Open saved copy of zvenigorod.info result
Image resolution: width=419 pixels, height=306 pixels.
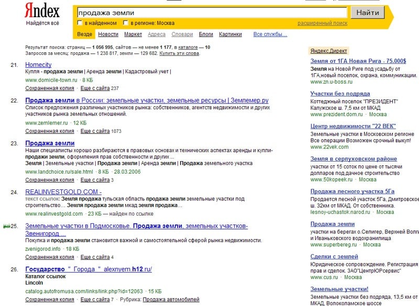(49, 257)
